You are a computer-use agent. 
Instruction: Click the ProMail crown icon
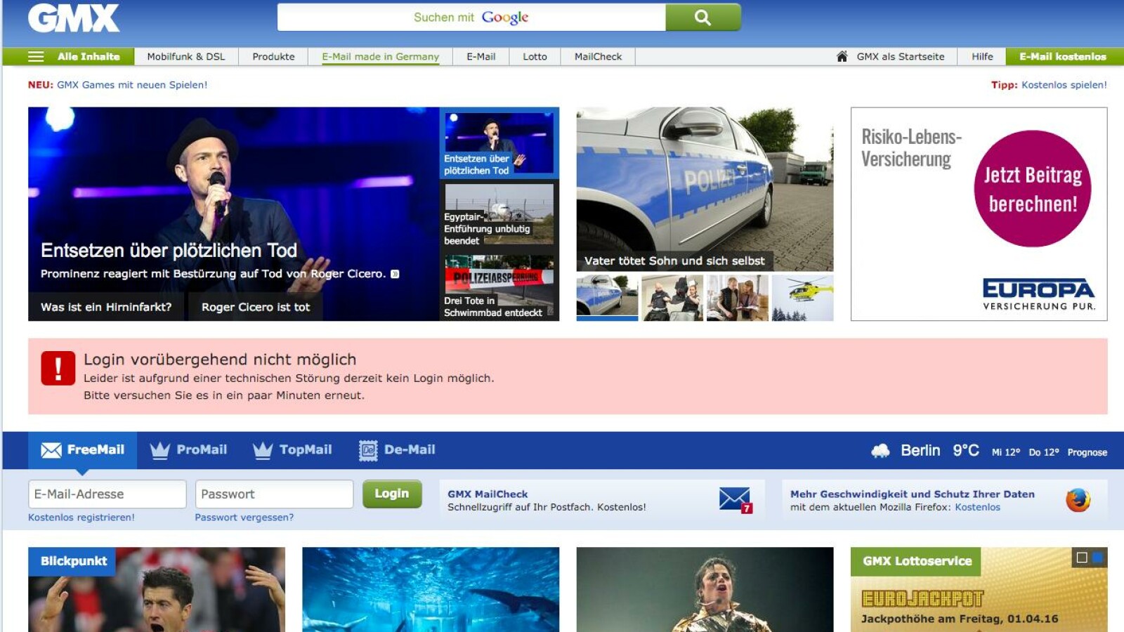click(x=160, y=450)
